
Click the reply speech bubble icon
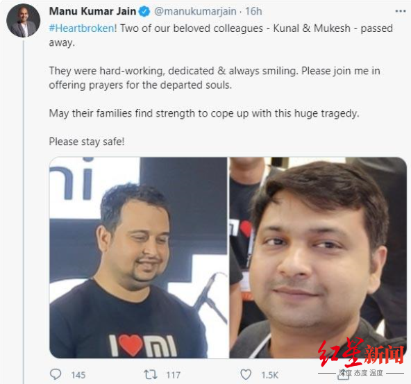[x=56, y=374]
